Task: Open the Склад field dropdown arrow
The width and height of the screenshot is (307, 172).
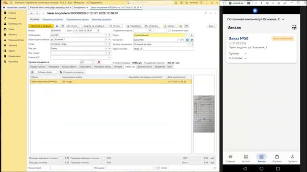Action: pos(106,44)
